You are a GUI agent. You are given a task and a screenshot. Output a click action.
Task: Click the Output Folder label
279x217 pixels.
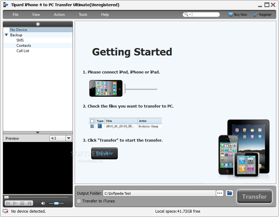click(90, 193)
